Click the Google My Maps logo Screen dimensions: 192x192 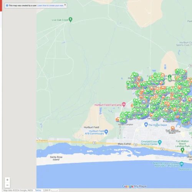coord(134,186)
